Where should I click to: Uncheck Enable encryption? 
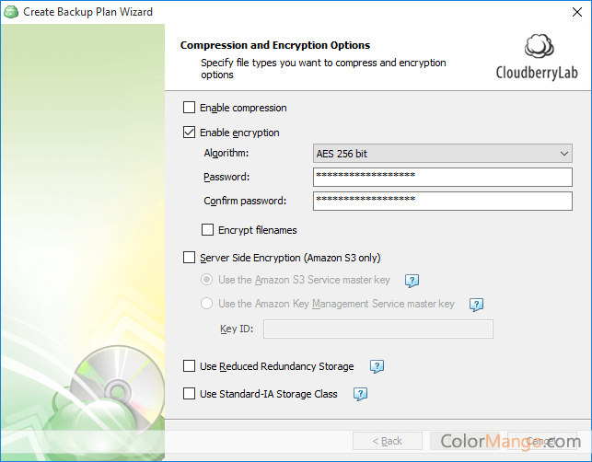[190, 133]
